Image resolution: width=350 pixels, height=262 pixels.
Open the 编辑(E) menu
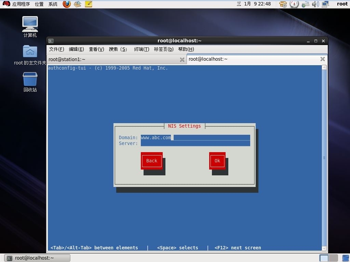(76, 49)
